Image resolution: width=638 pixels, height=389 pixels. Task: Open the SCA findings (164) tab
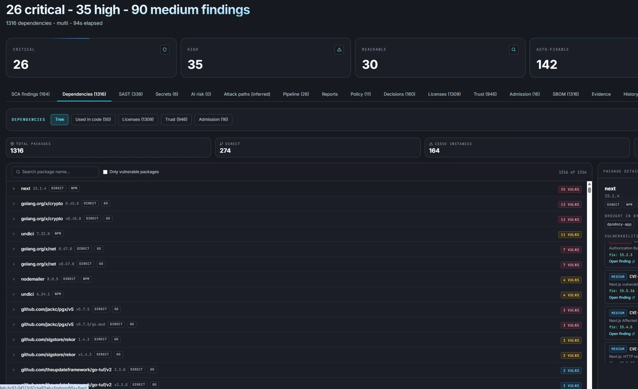pos(31,94)
